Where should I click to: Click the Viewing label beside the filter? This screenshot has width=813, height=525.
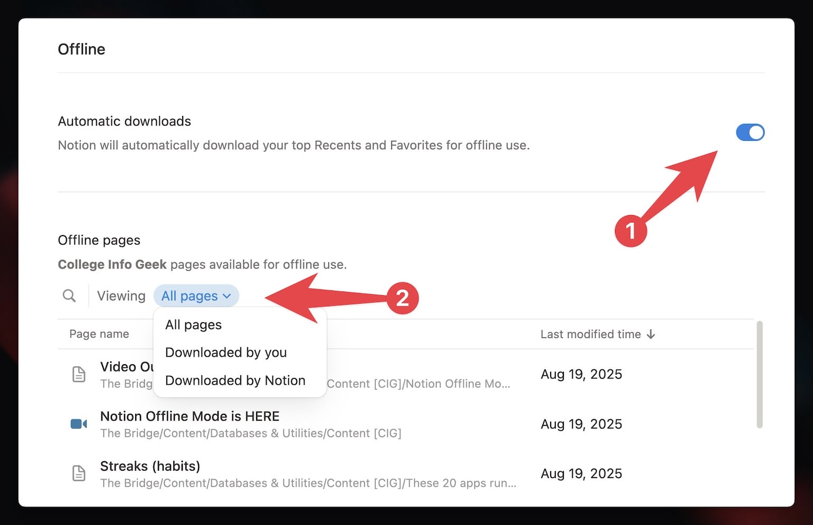[x=121, y=296]
